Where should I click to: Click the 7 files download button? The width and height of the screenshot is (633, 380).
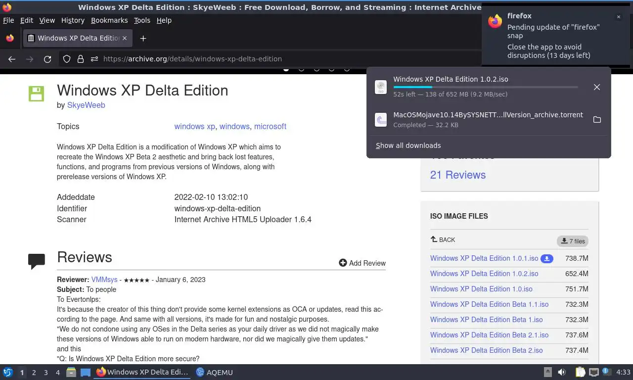(573, 241)
